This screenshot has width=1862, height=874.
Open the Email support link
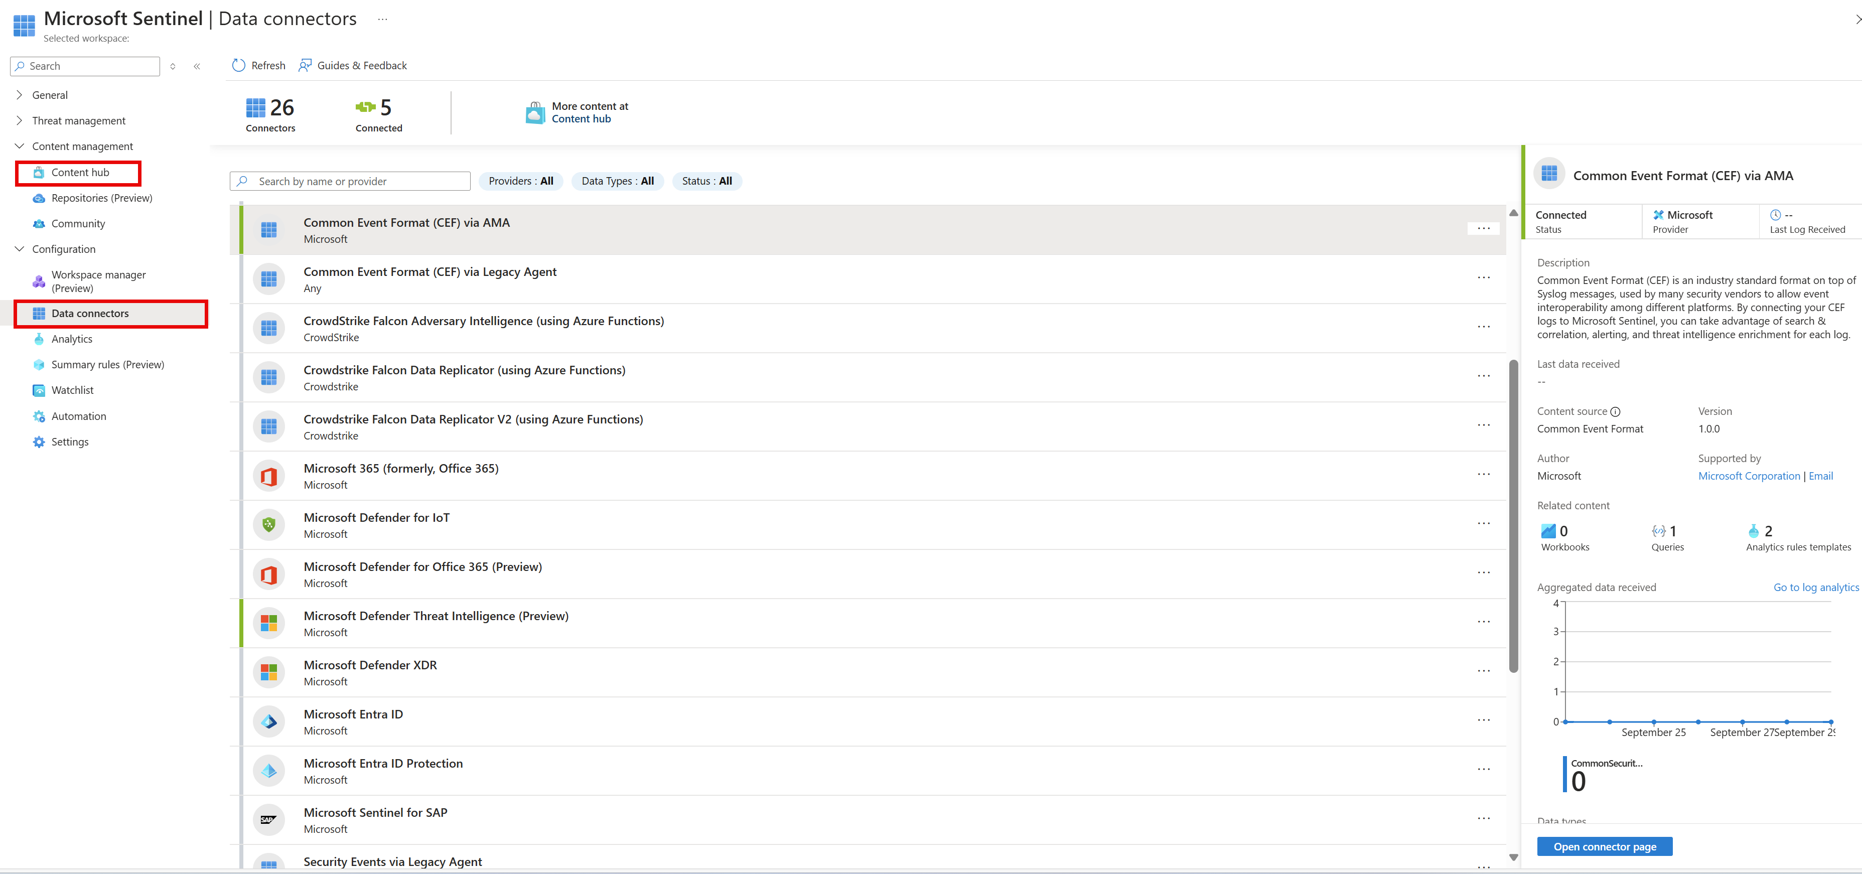1821,476
